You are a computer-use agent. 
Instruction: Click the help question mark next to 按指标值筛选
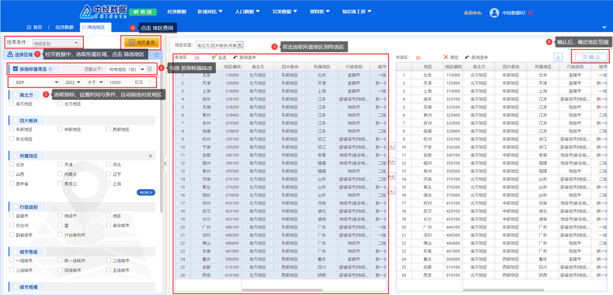[x=50, y=69]
